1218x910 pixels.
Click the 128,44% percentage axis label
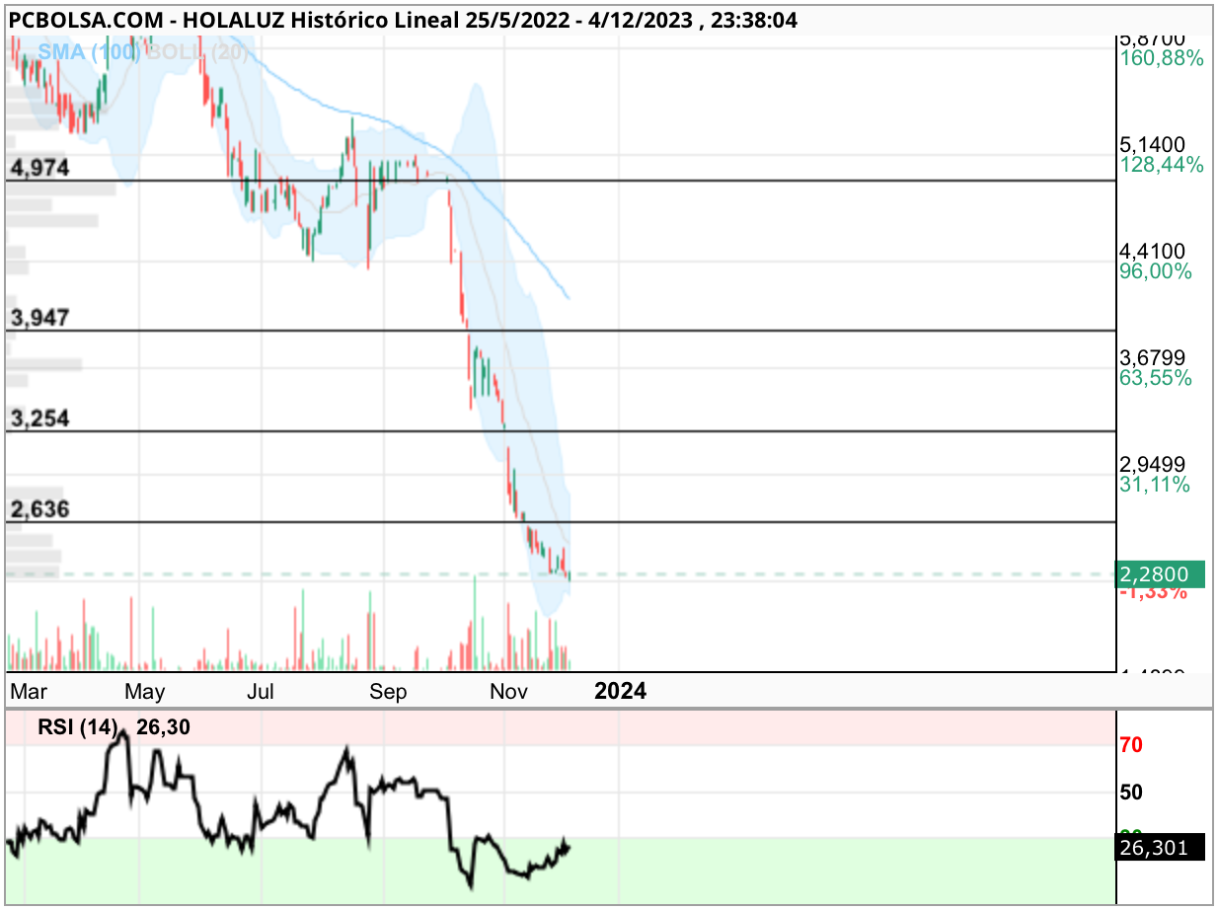(x=1162, y=164)
